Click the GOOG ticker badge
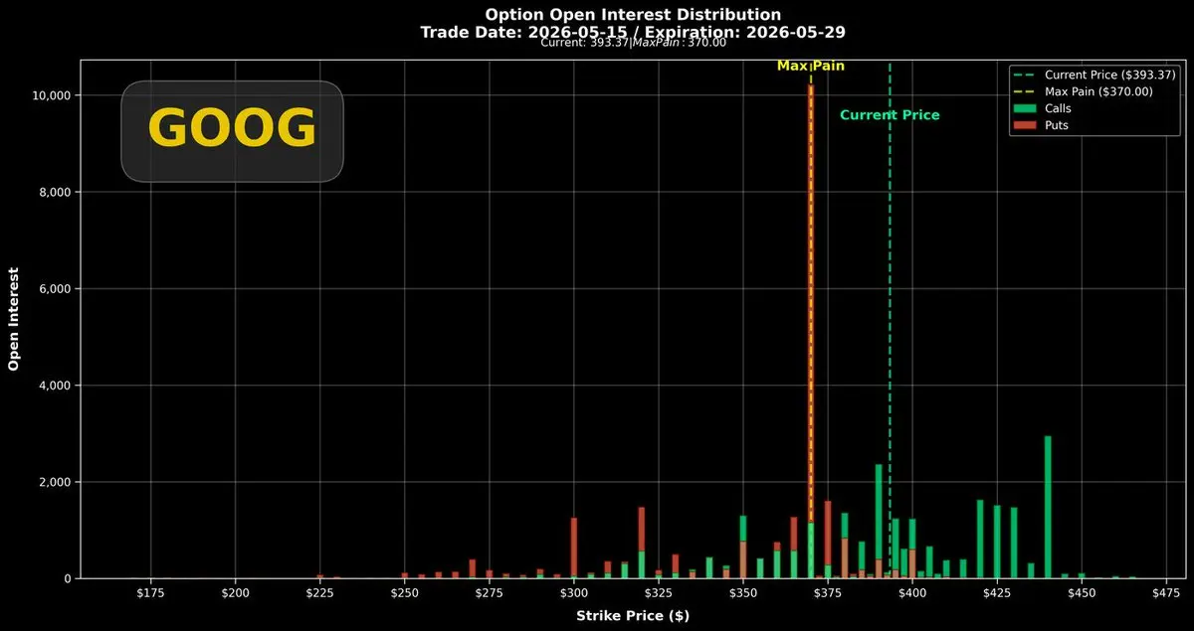The height and width of the screenshot is (631, 1194). pos(232,130)
